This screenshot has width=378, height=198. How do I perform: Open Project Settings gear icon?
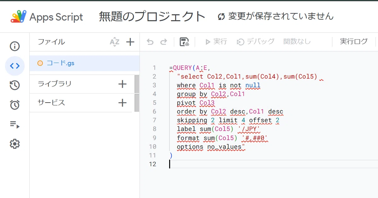coord(14,144)
